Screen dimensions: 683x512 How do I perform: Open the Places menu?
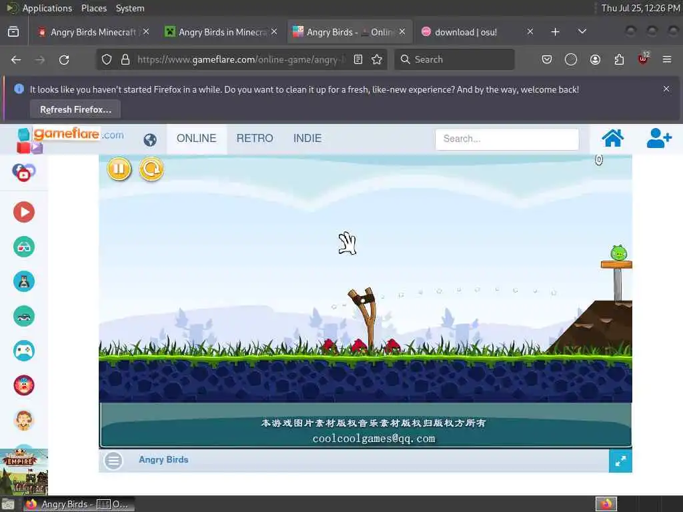(x=94, y=8)
